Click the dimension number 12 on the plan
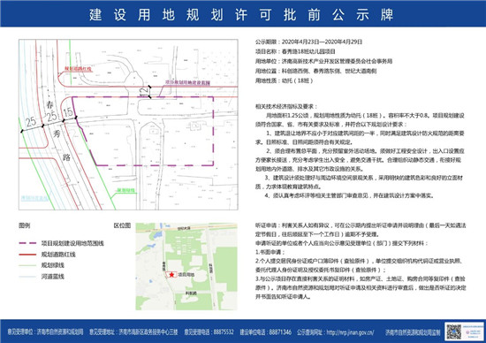The image size is (486, 343). coord(144,92)
